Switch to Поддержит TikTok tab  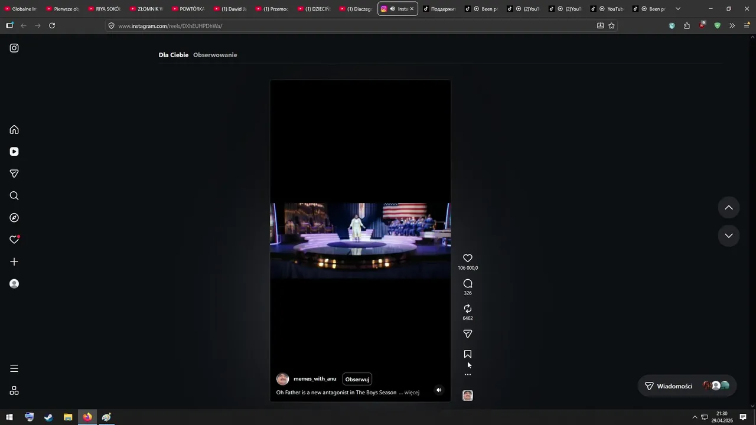(x=439, y=9)
